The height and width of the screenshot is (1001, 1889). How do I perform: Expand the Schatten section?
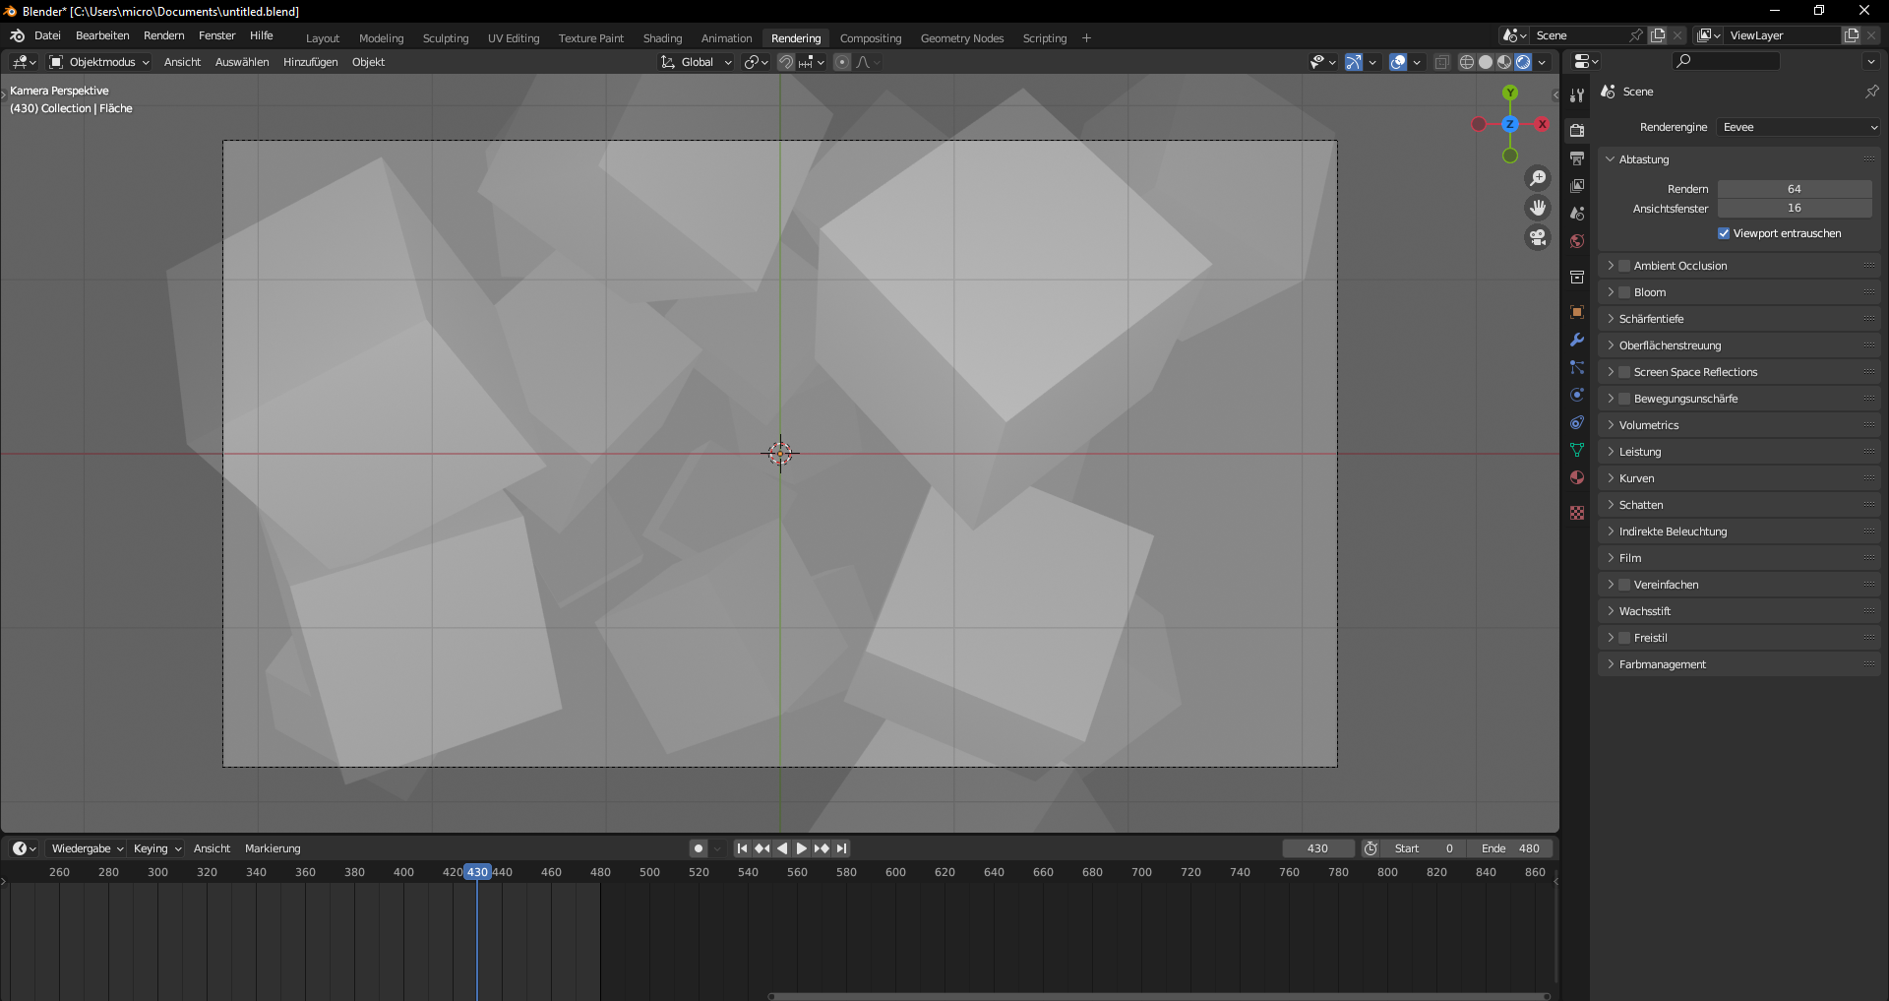(x=1640, y=504)
